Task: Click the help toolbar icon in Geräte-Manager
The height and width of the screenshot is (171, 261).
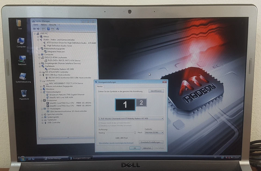Action: (x=48, y=29)
